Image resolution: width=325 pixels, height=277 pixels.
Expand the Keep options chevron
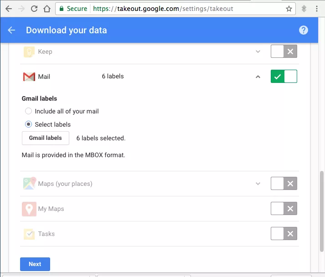[x=258, y=51]
